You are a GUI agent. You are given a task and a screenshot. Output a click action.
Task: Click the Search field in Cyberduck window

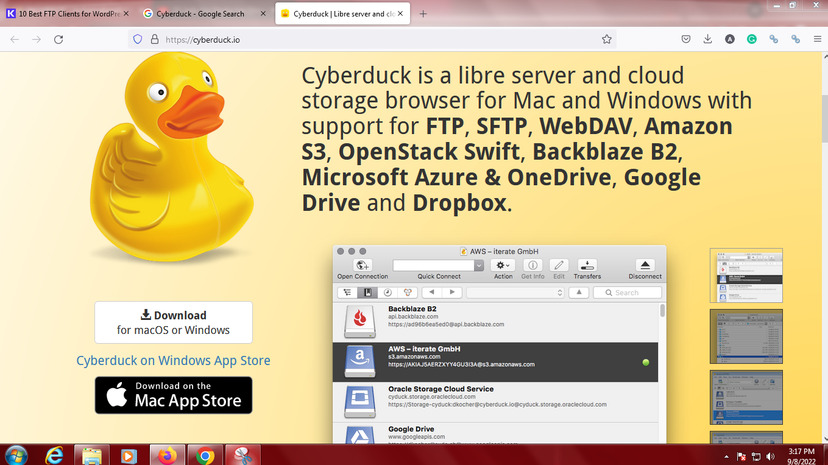point(628,293)
